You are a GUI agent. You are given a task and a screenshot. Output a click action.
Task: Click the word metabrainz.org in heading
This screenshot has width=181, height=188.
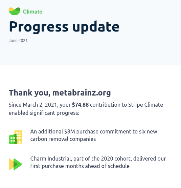[82, 93]
